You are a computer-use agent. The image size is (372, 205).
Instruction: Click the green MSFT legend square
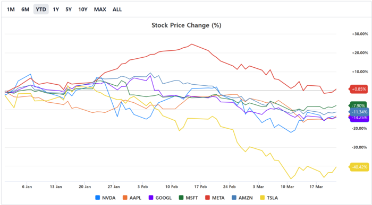pos(181,198)
